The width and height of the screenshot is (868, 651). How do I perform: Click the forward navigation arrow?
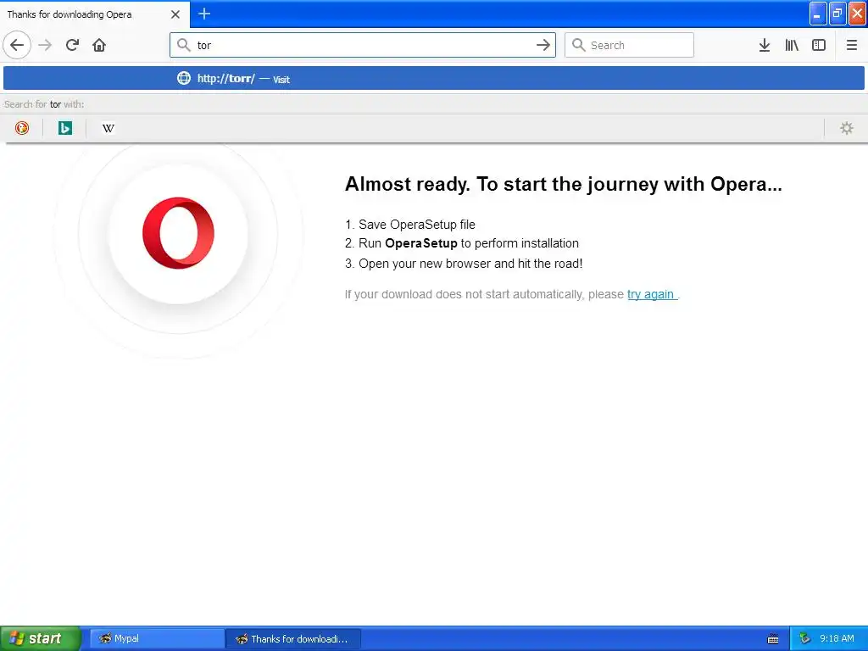pos(45,45)
